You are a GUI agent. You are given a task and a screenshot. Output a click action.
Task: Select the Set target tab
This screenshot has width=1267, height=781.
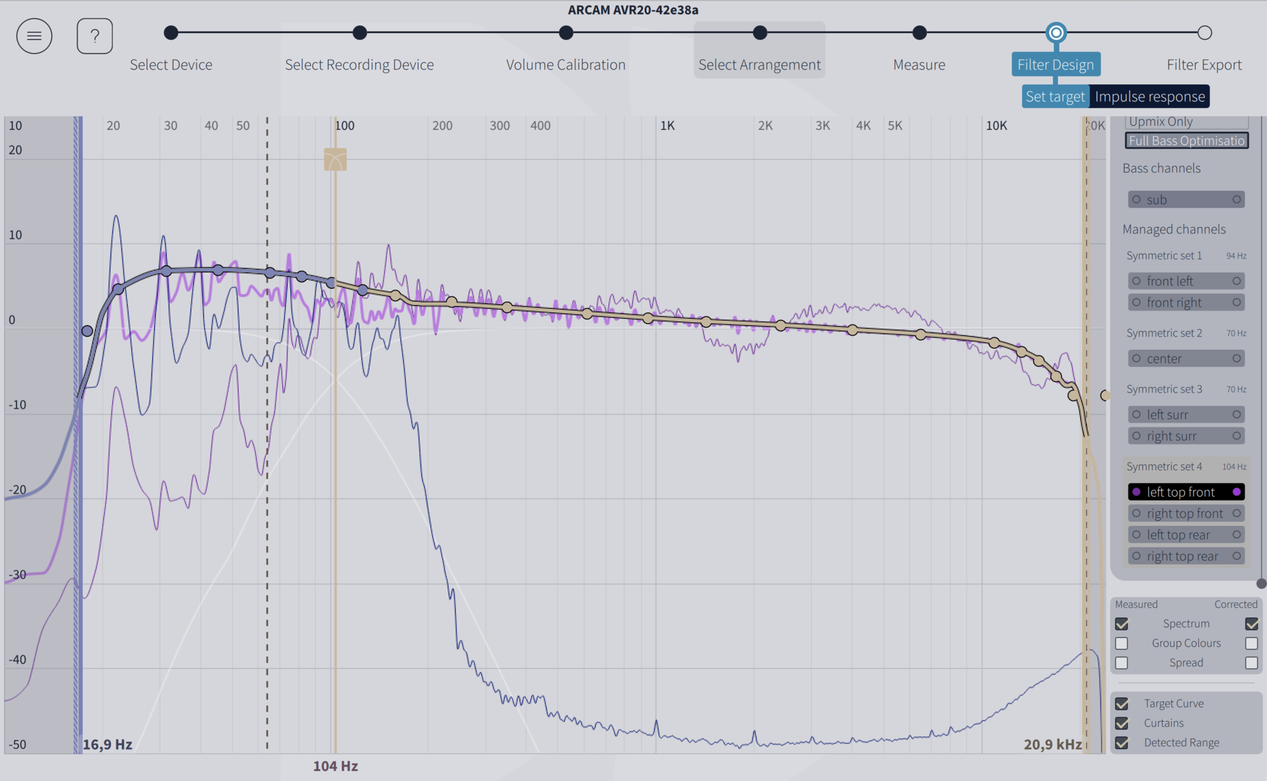tap(1055, 97)
